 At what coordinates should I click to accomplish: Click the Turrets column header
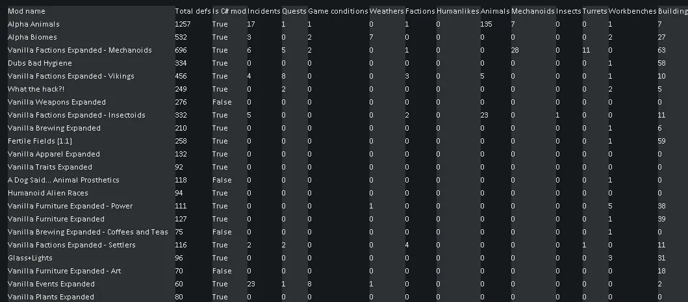click(594, 11)
